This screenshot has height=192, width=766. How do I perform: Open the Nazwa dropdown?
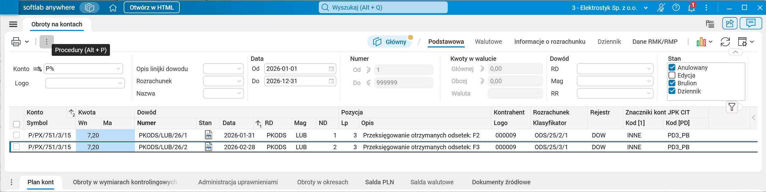[223, 93]
